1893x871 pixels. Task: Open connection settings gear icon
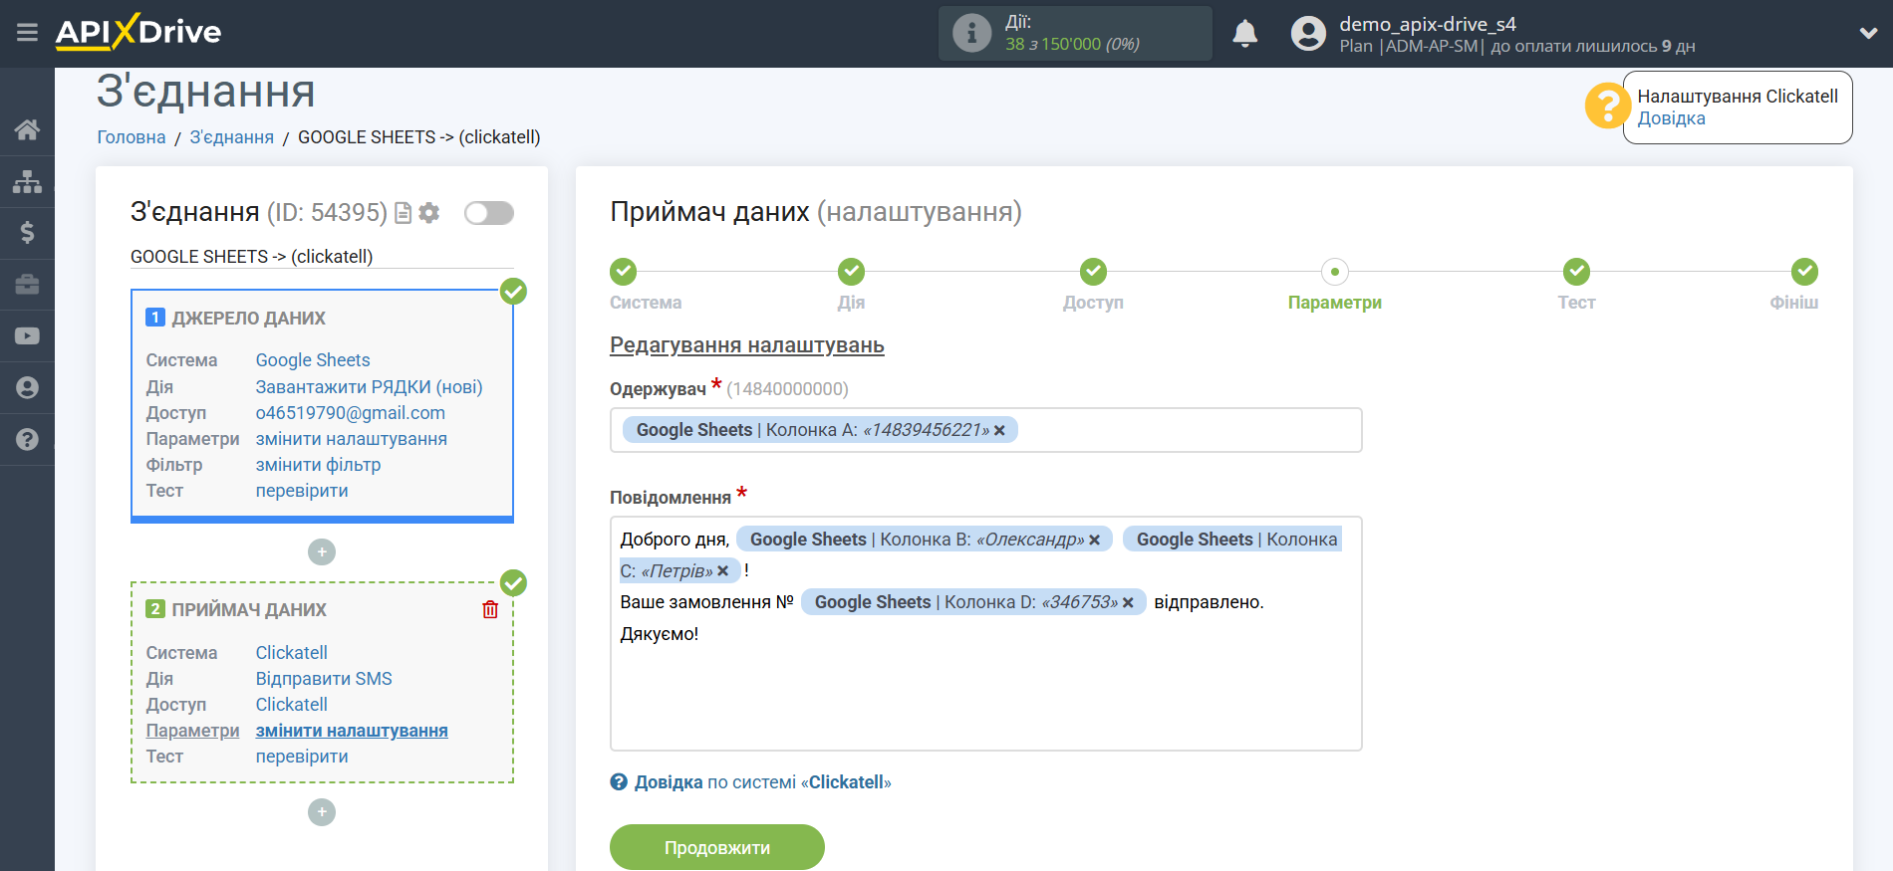[x=429, y=213]
